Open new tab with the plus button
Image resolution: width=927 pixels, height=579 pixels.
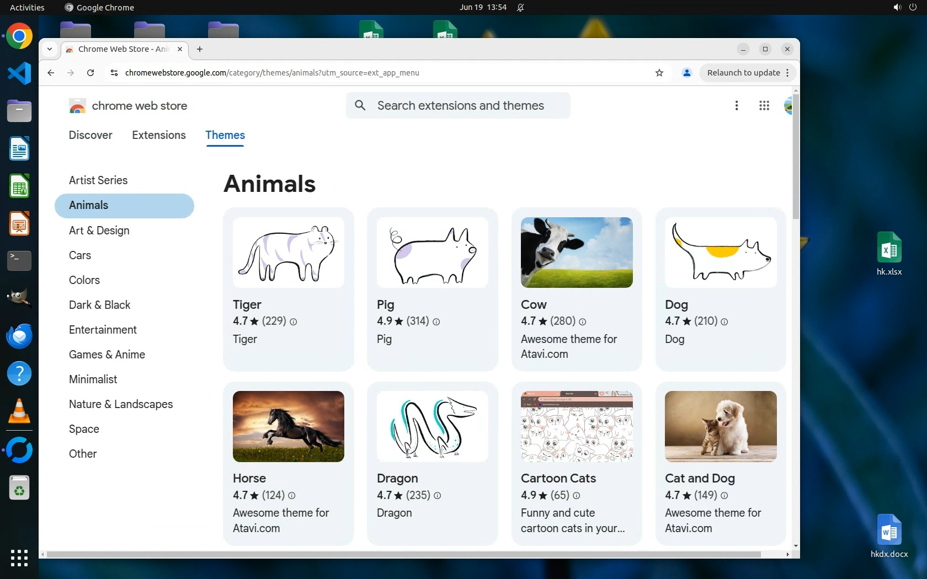(200, 49)
